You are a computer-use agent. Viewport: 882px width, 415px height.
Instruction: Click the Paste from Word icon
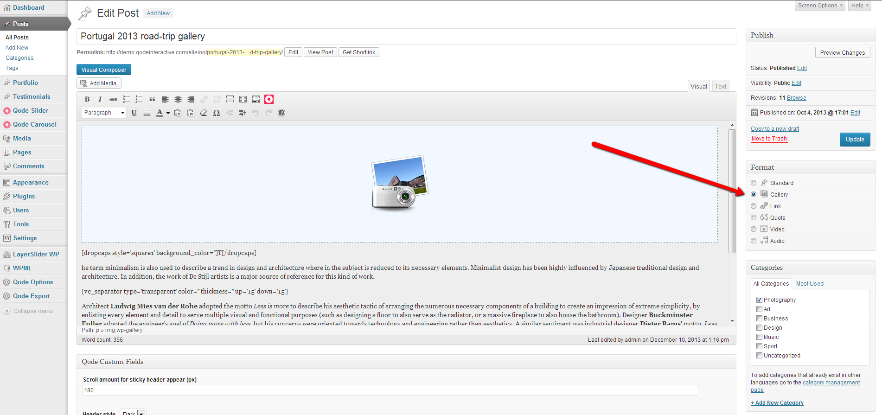191,113
